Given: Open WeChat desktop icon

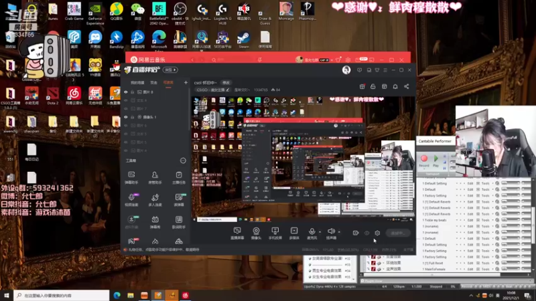Looking at the screenshot, I should click(x=138, y=11).
